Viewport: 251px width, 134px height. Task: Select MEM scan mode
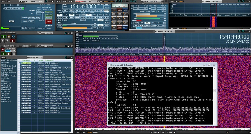click(x=14, y=50)
